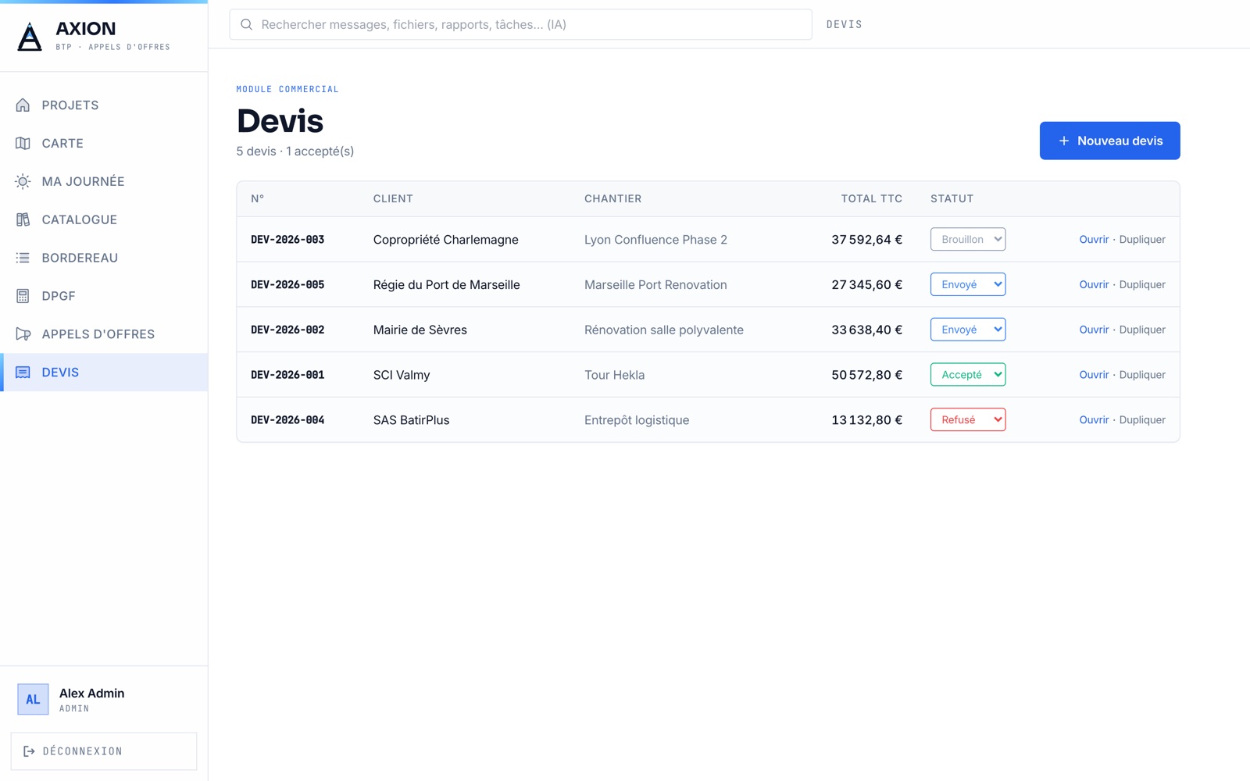The width and height of the screenshot is (1250, 781).
Task: Click the Alex Admin profile name
Action: click(91, 693)
